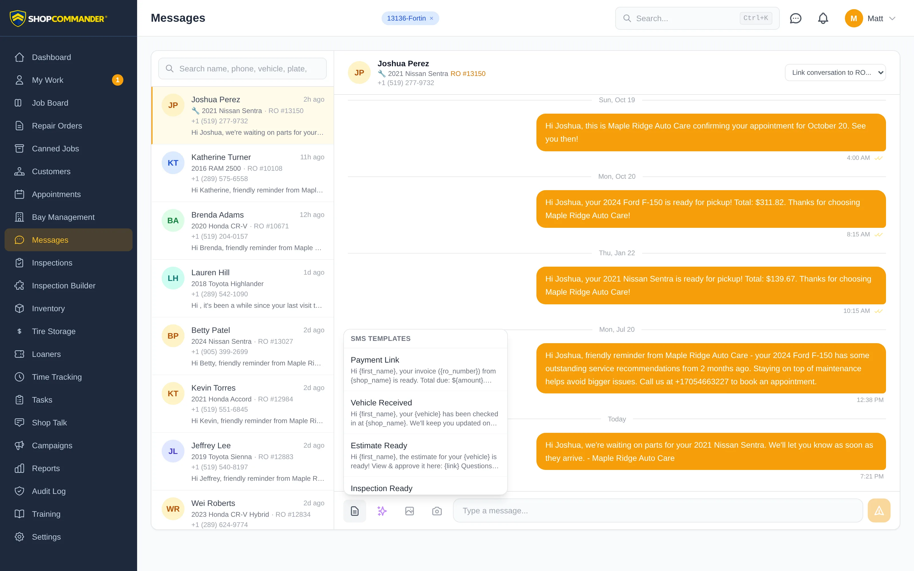Open Job Board

[68, 103]
